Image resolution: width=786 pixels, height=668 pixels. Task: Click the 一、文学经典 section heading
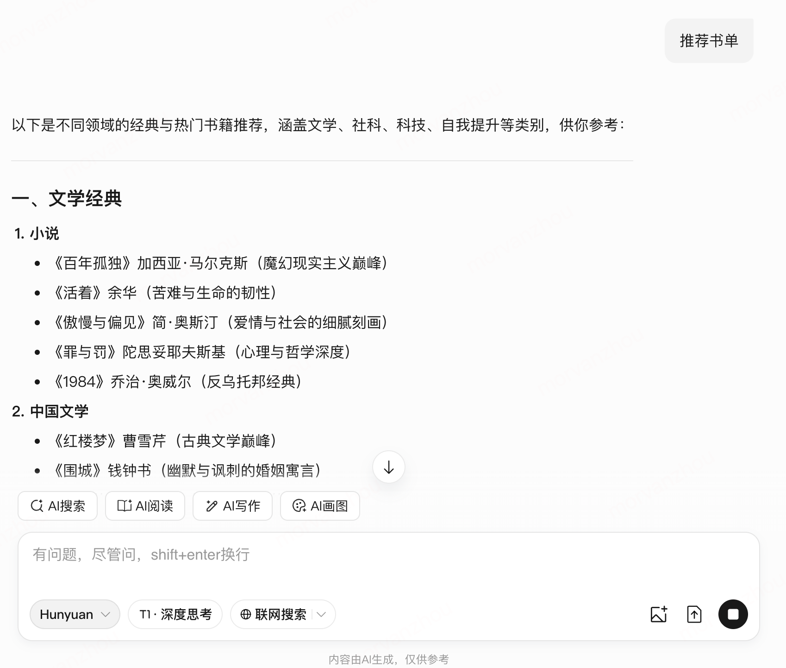pyautogui.click(x=68, y=199)
